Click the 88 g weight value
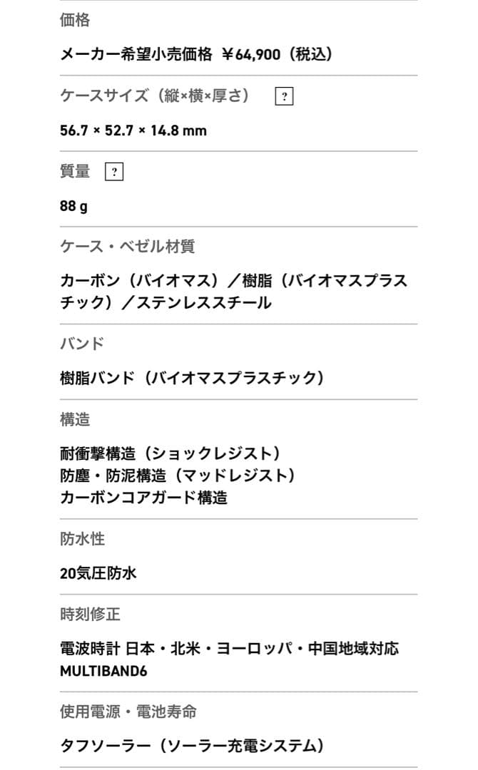 pyautogui.click(x=74, y=206)
